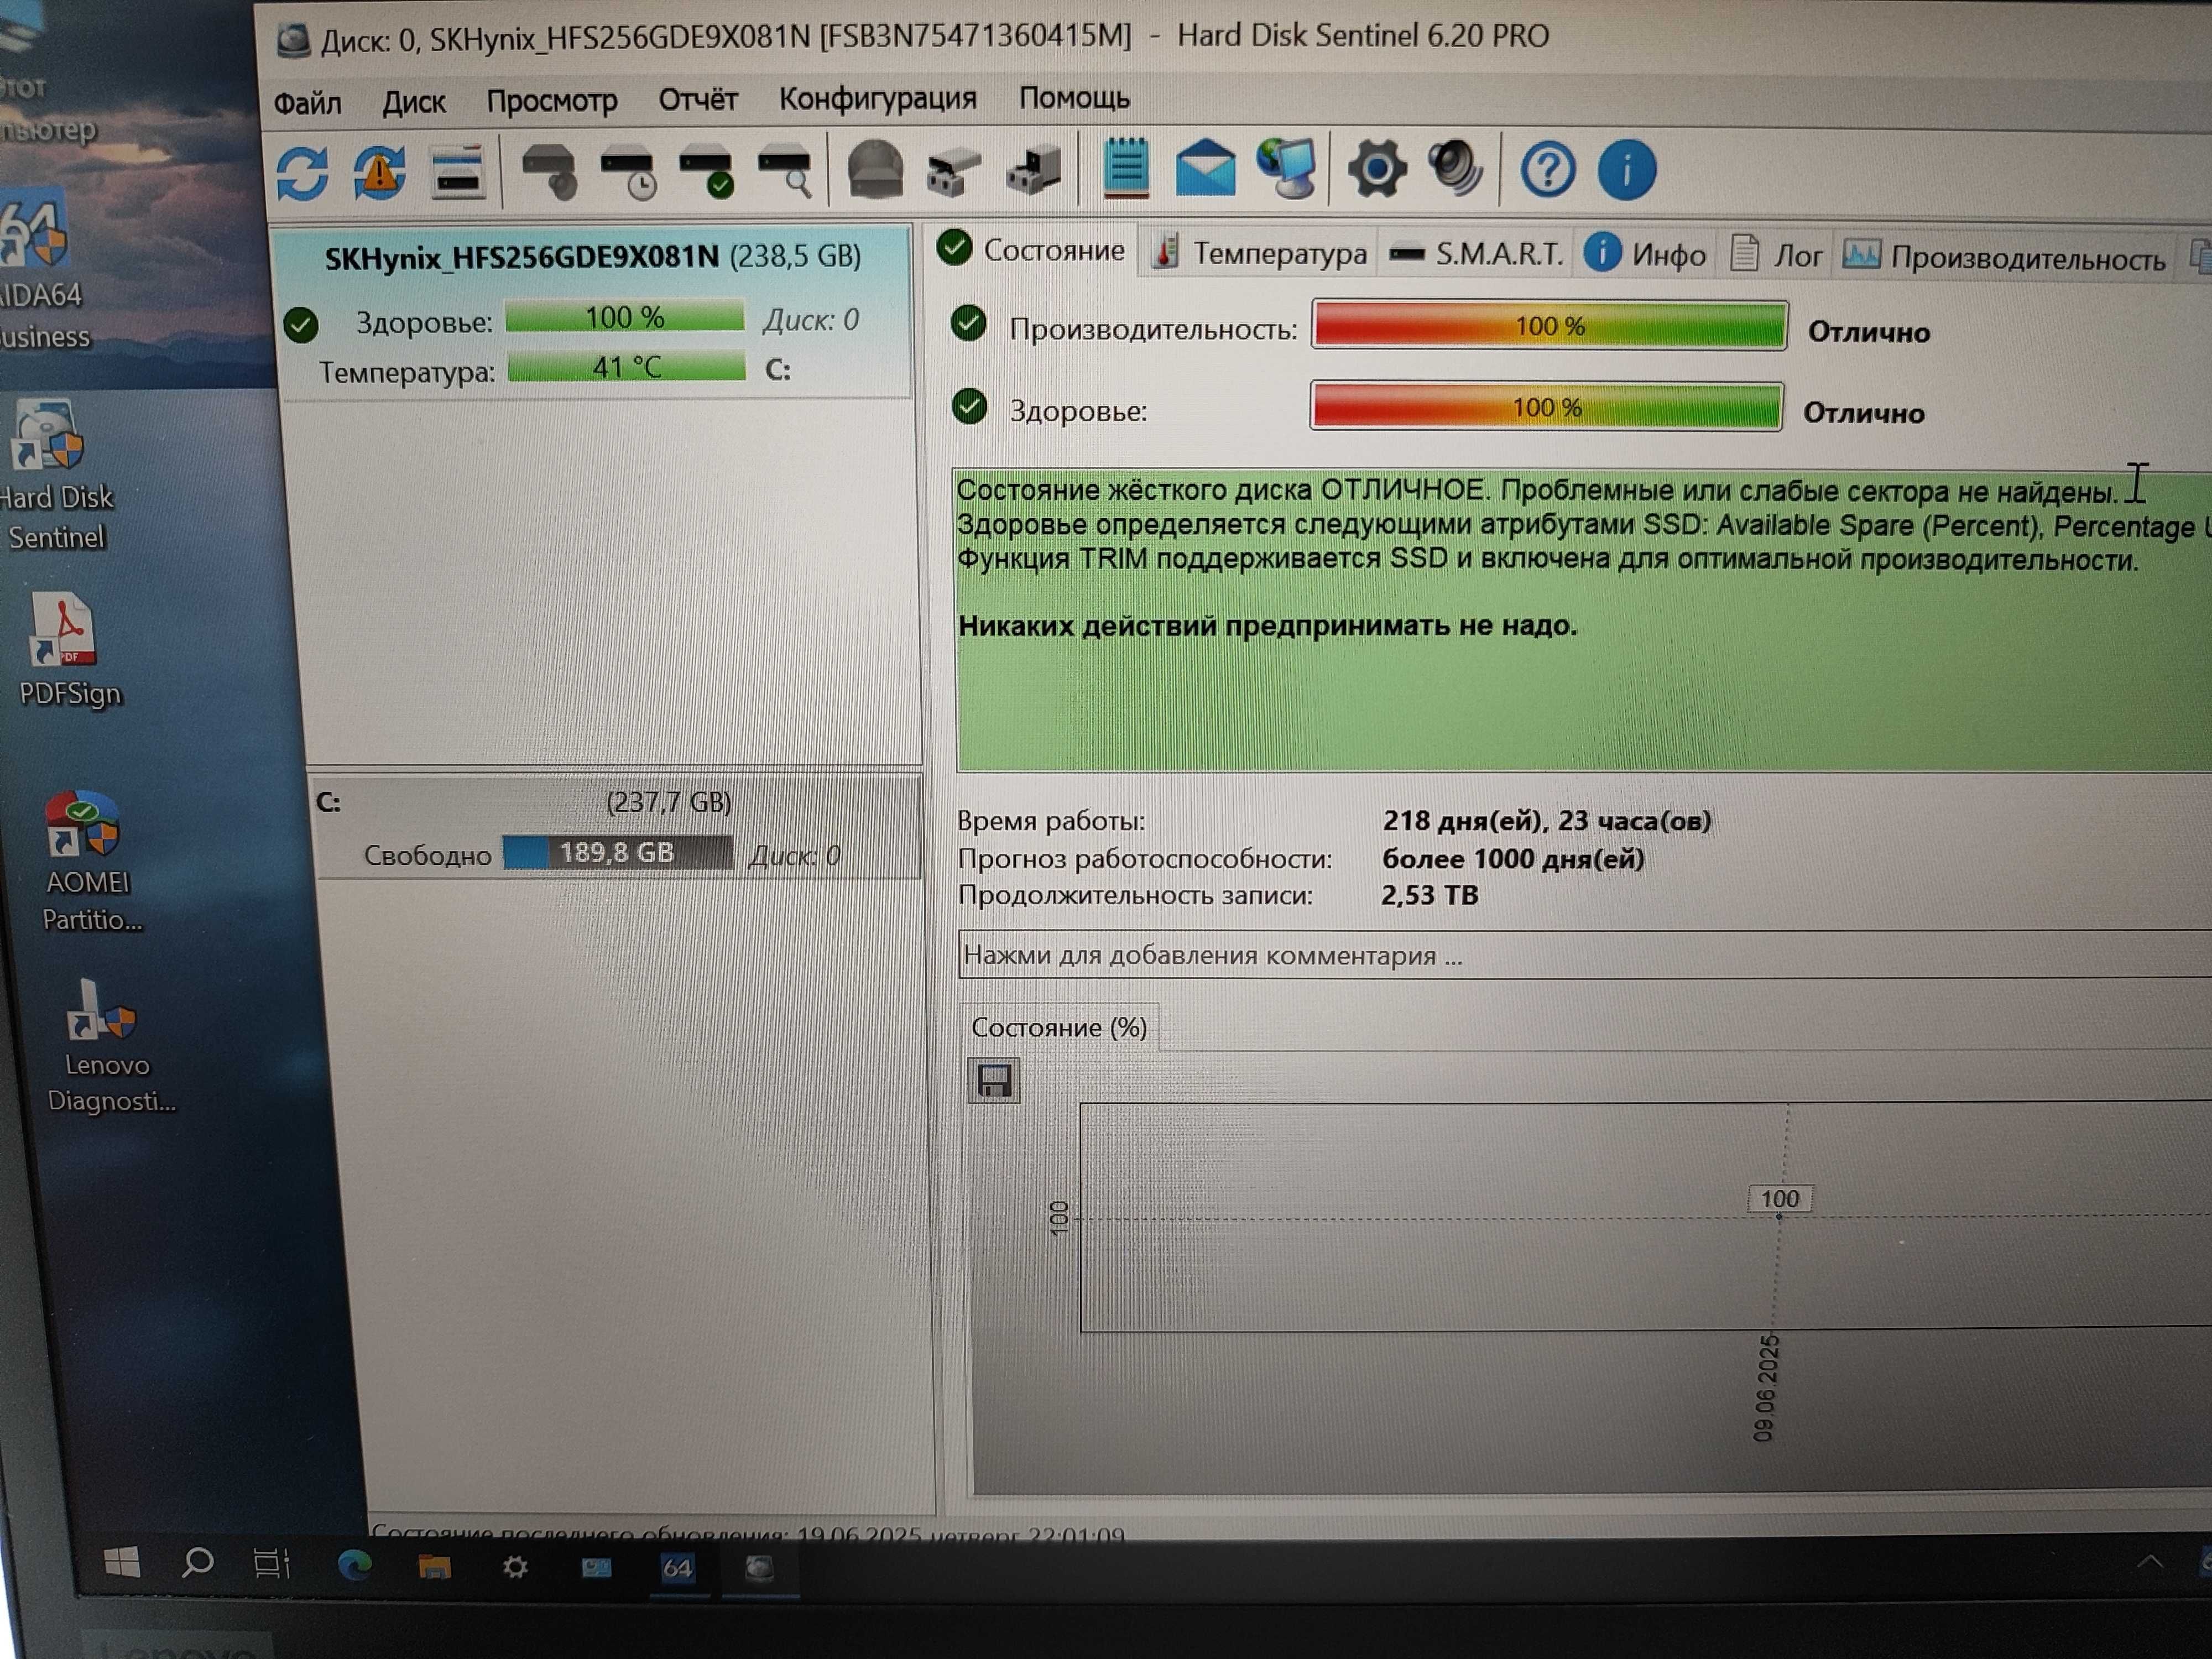Click the disk with magnifier toolbar icon

(x=785, y=171)
